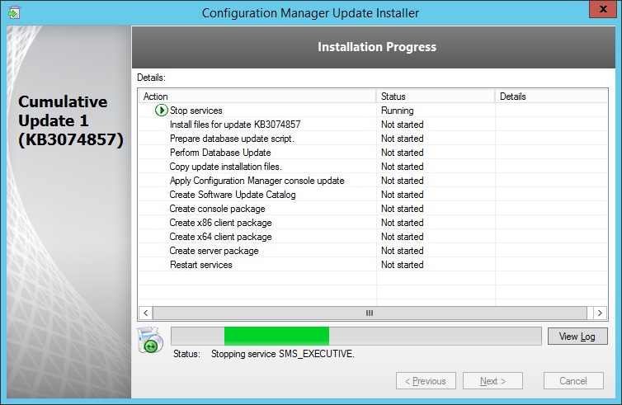The height and width of the screenshot is (405, 622).
Task: Click the Previous button
Action: [x=426, y=381]
